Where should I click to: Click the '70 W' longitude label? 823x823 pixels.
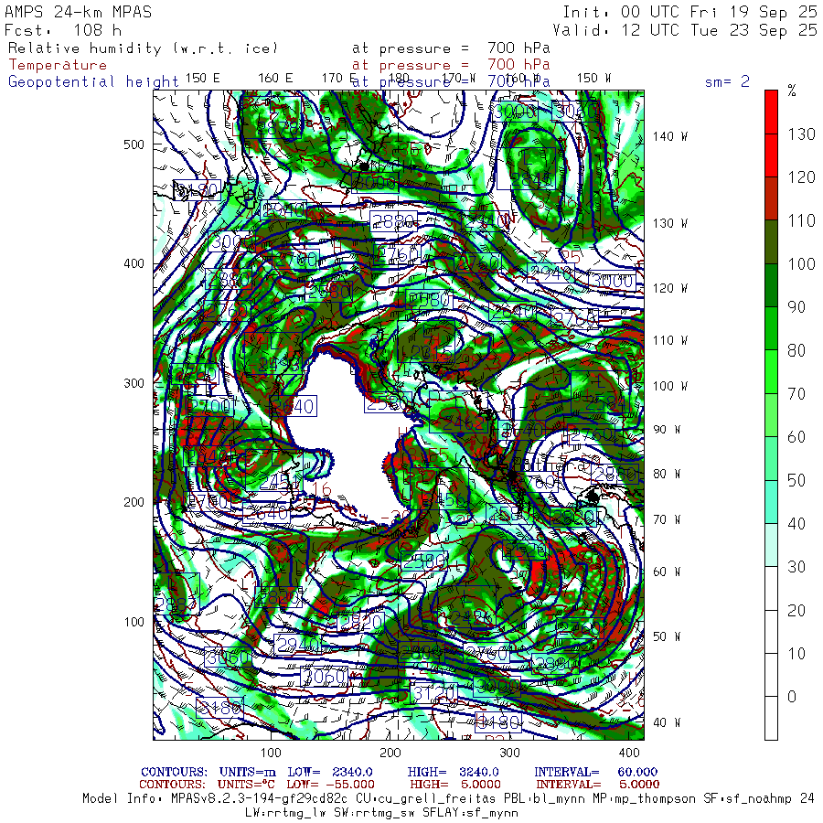(x=667, y=520)
